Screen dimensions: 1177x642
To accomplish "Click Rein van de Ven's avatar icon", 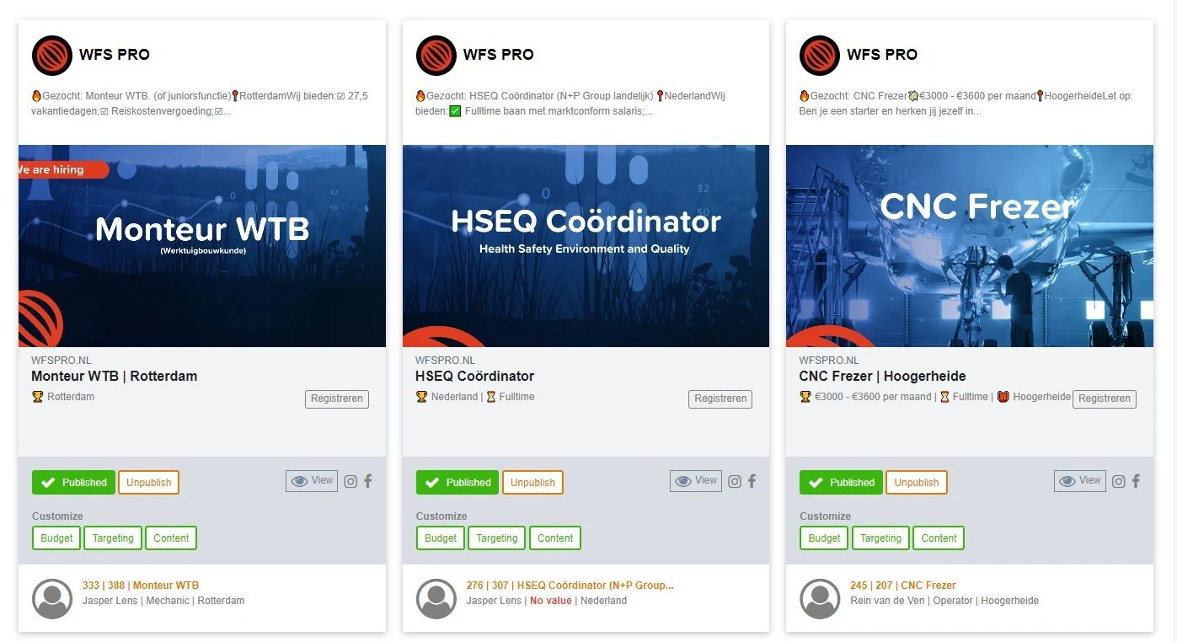I will [820, 599].
